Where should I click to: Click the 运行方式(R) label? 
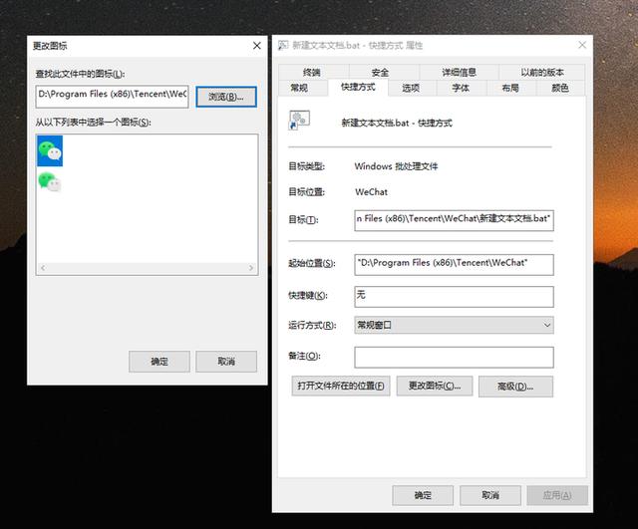point(312,326)
